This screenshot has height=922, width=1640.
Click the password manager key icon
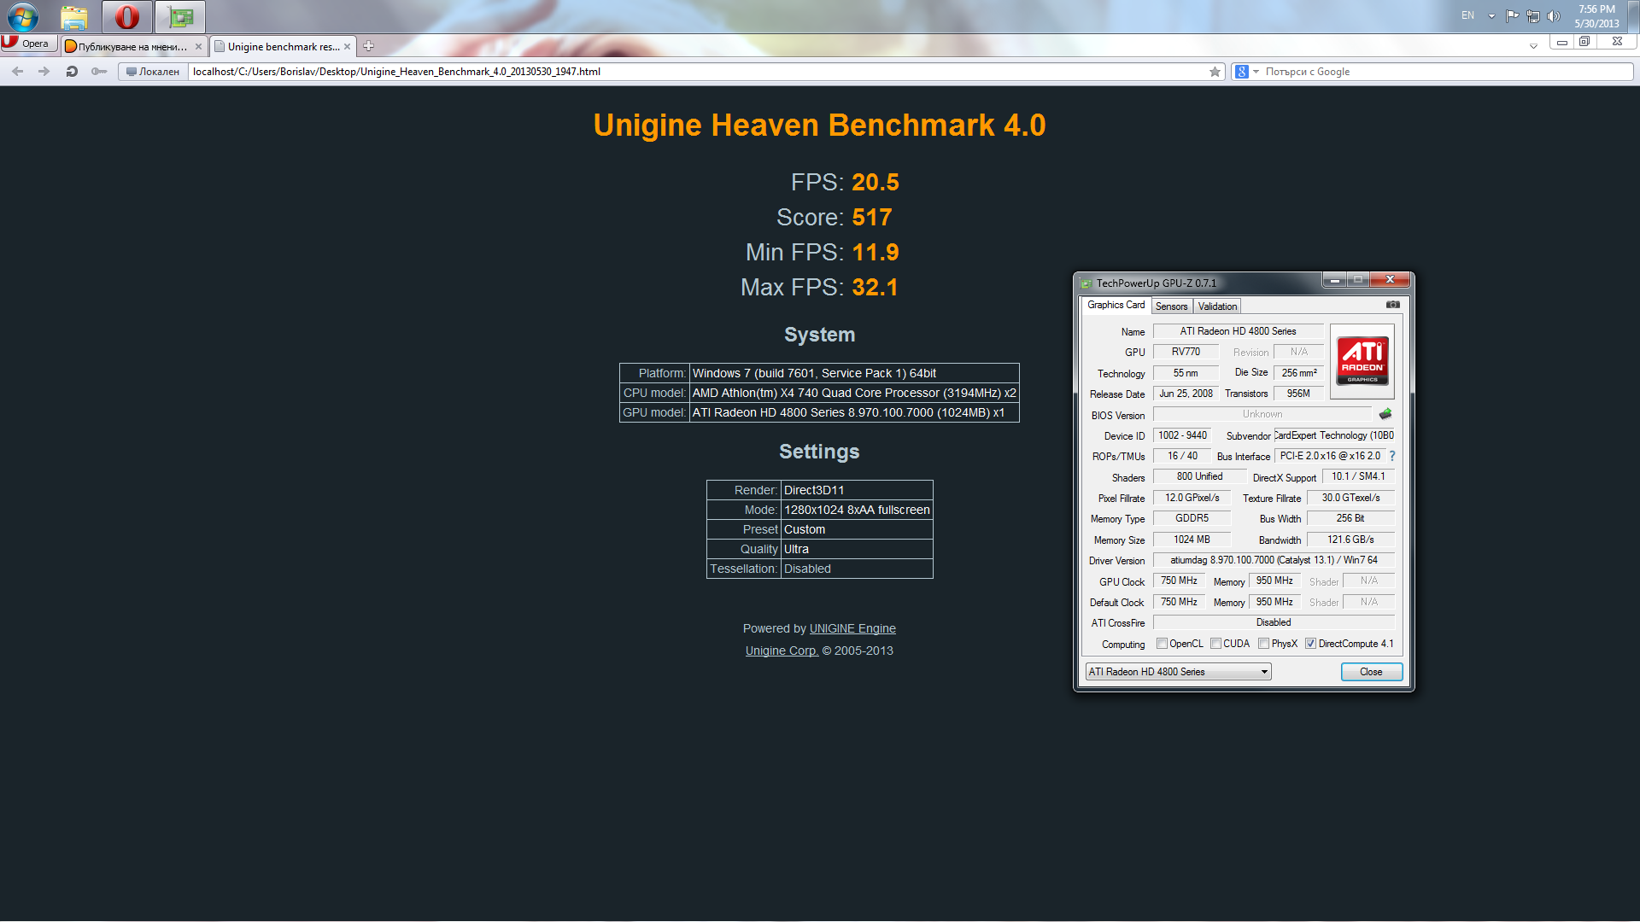[x=99, y=72]
